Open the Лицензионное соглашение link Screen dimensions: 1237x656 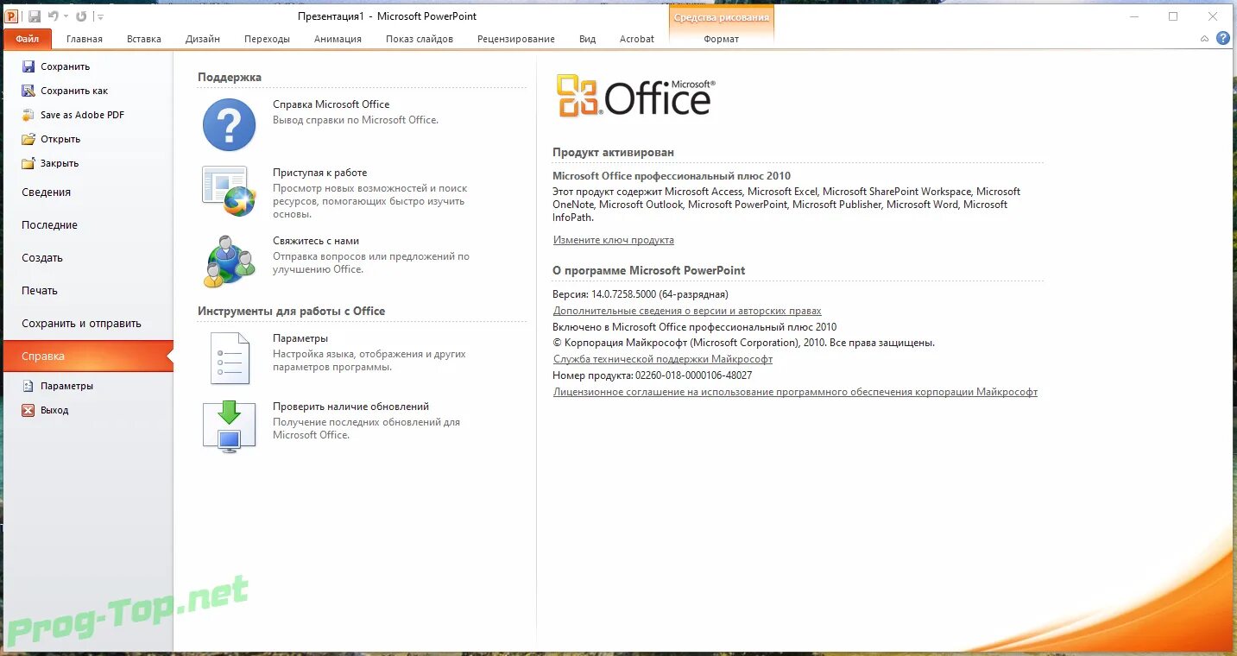coord(795,392)
